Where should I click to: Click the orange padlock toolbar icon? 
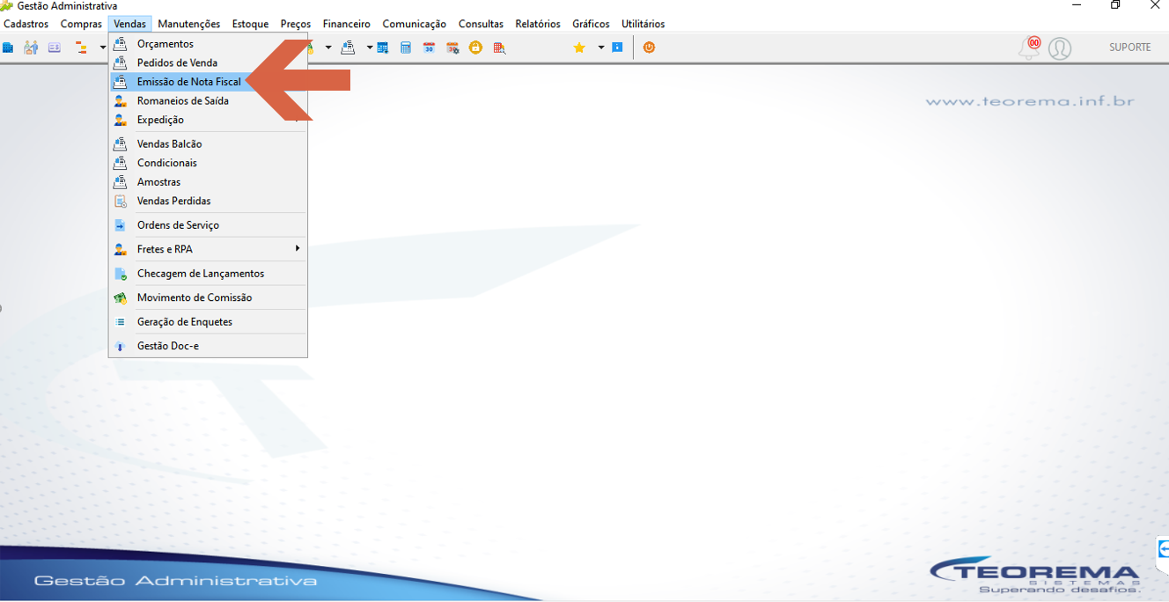[x=475, y=48]
